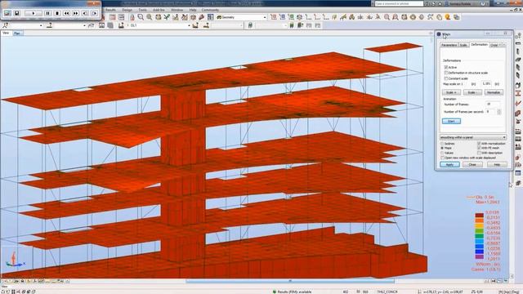
Task: Select the Isolines radio button
Action: [x=442, y=144]
